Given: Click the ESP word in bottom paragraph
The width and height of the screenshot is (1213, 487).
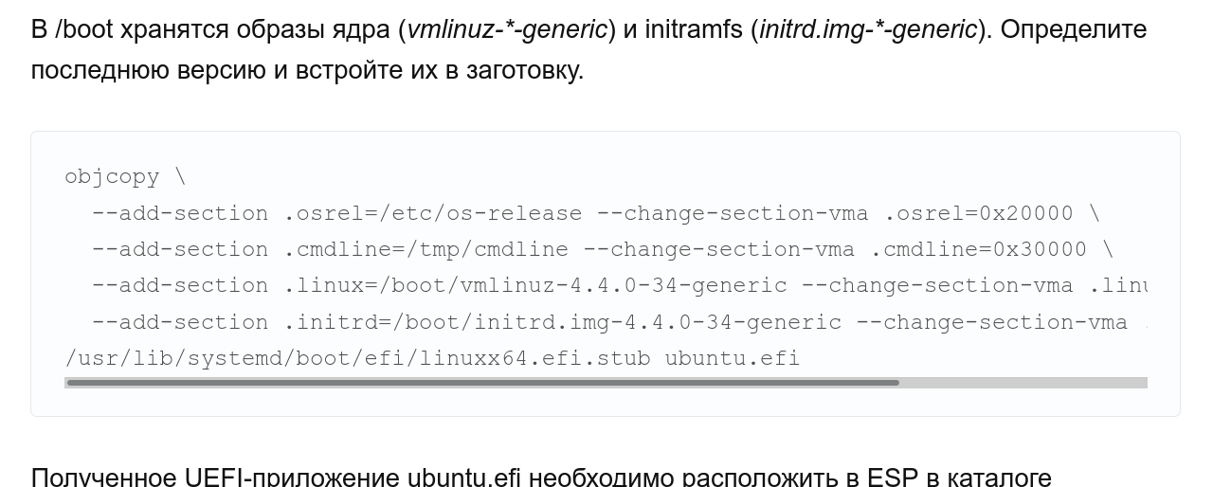Looking at the screenshot, I should 893,476.
